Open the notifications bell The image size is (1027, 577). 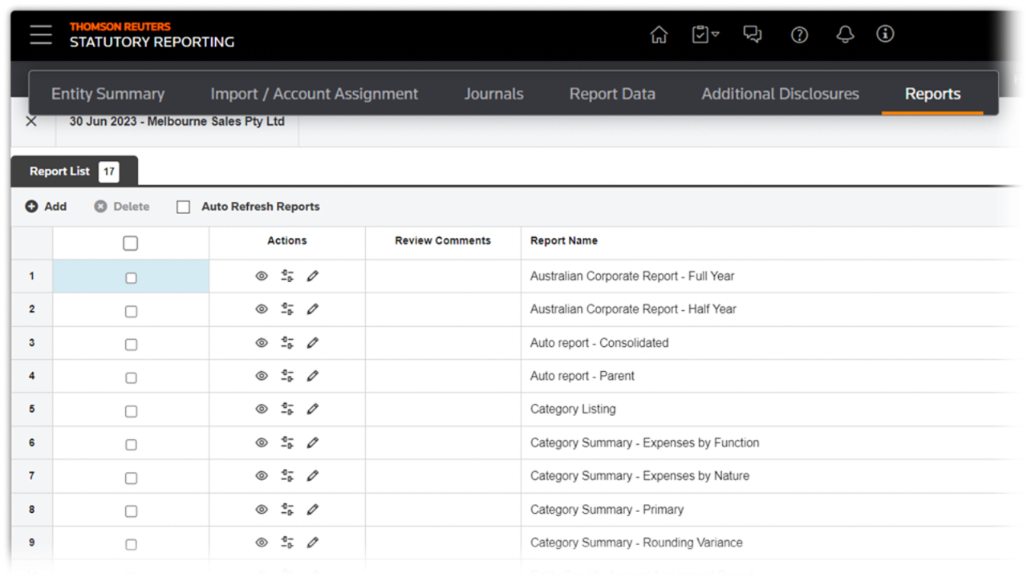pos(845,34)
